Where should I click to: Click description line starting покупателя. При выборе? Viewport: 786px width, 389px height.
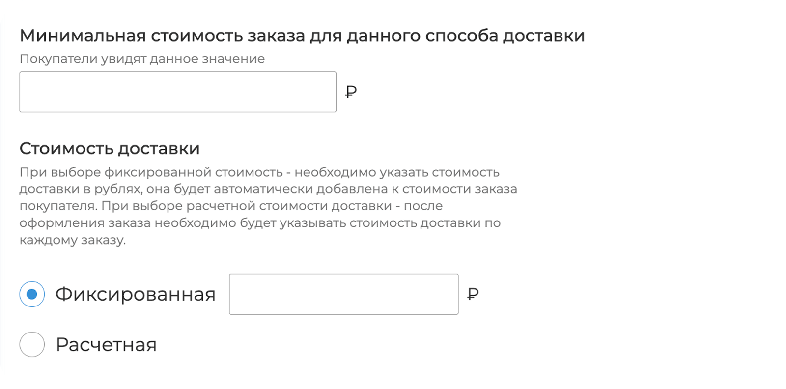tap(231, 206)
